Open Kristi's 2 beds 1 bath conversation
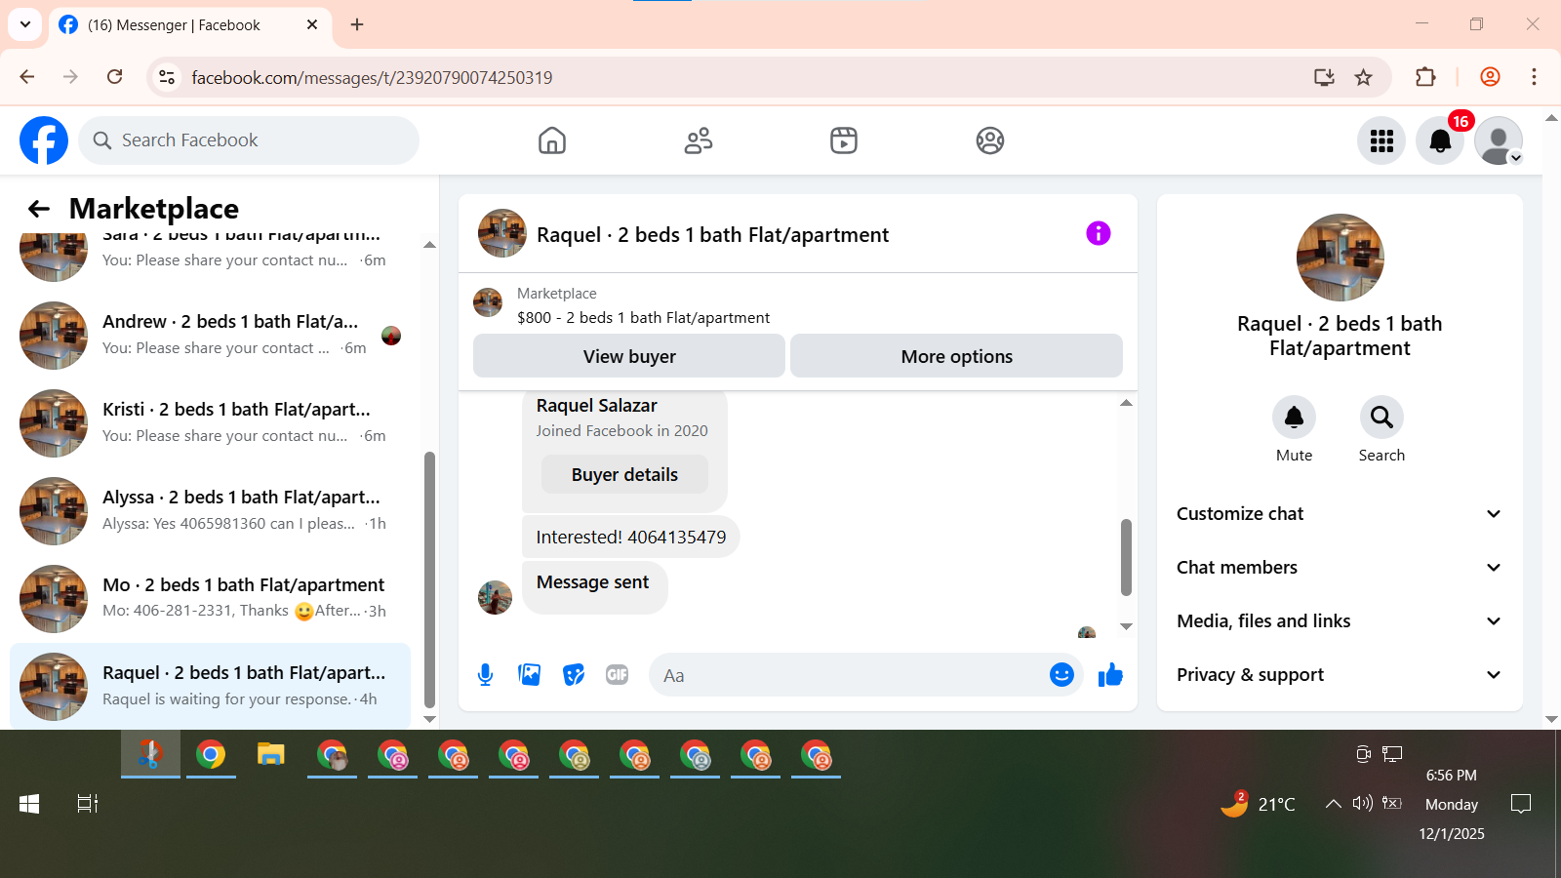 point(210,423)
